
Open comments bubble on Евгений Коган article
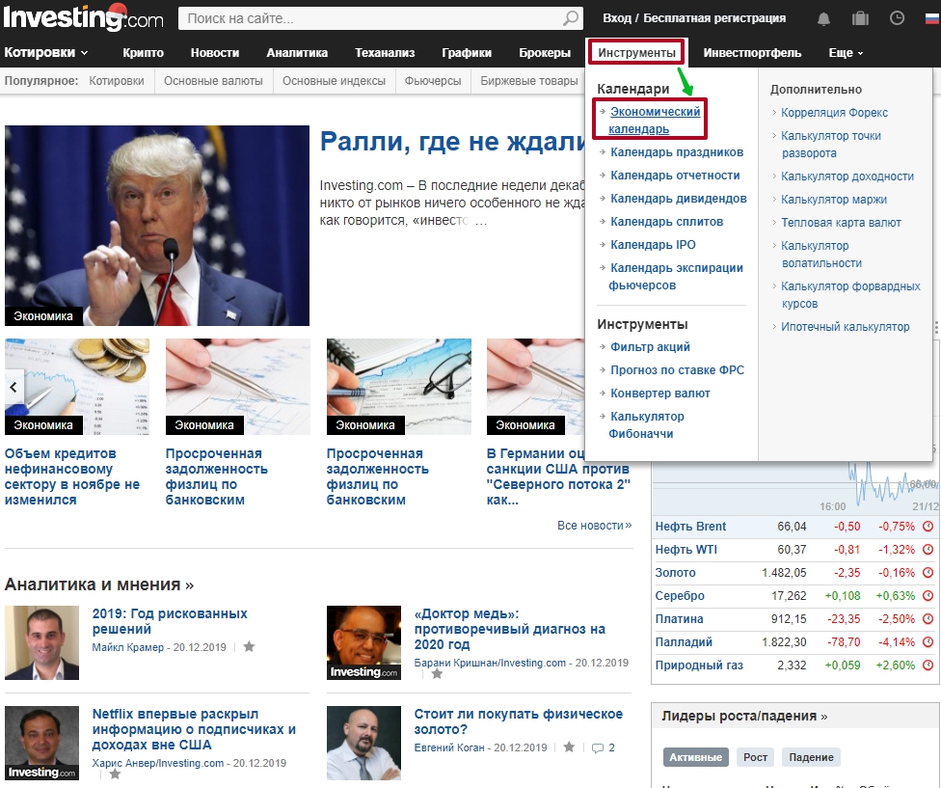tap(598, 747)
